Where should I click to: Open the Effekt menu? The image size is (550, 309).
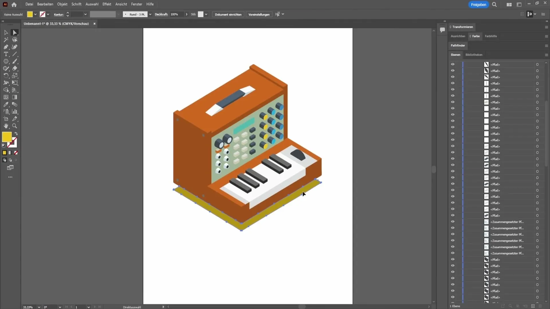point(107,4)
